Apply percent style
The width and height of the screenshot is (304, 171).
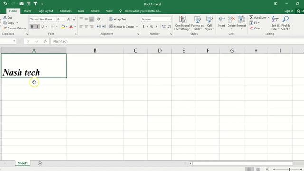(x=152, y=27)
